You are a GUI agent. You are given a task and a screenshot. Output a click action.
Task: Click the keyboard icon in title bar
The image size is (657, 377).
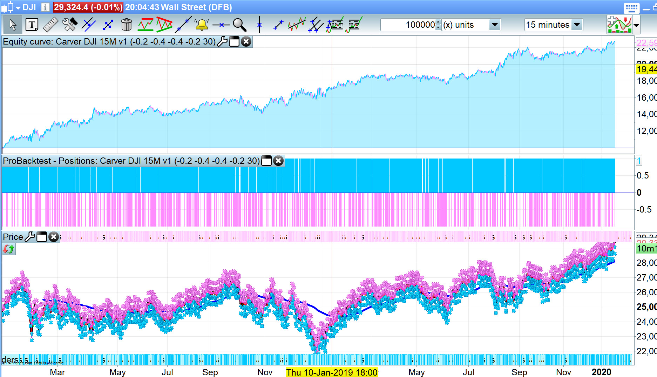click(x=632, y=8)
